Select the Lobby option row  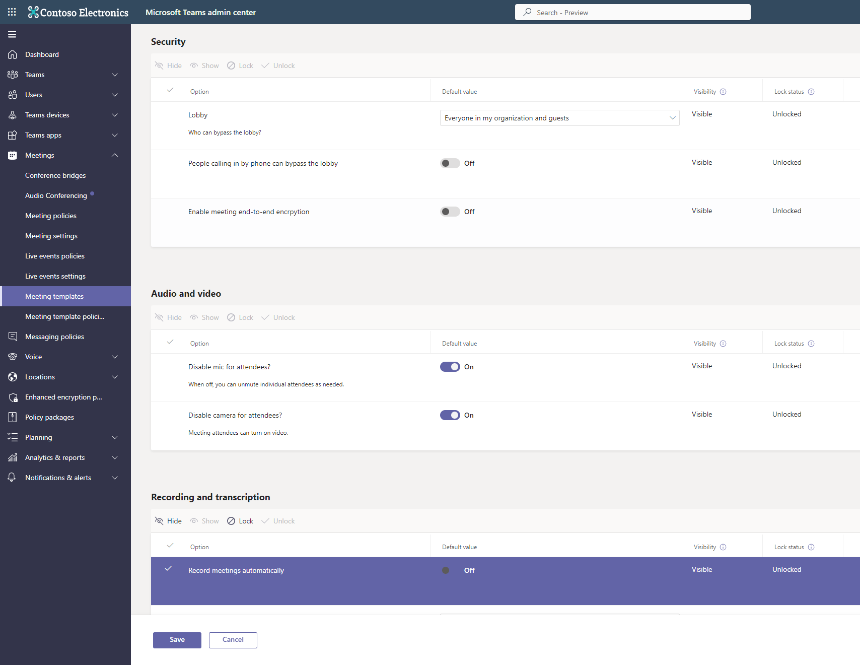point(506,125)
